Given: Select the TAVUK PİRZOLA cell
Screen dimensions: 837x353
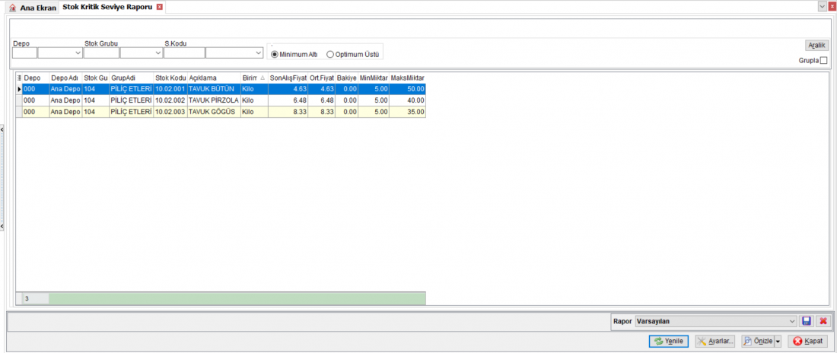Looking at the screenshot, I should (x=214, y=100).
